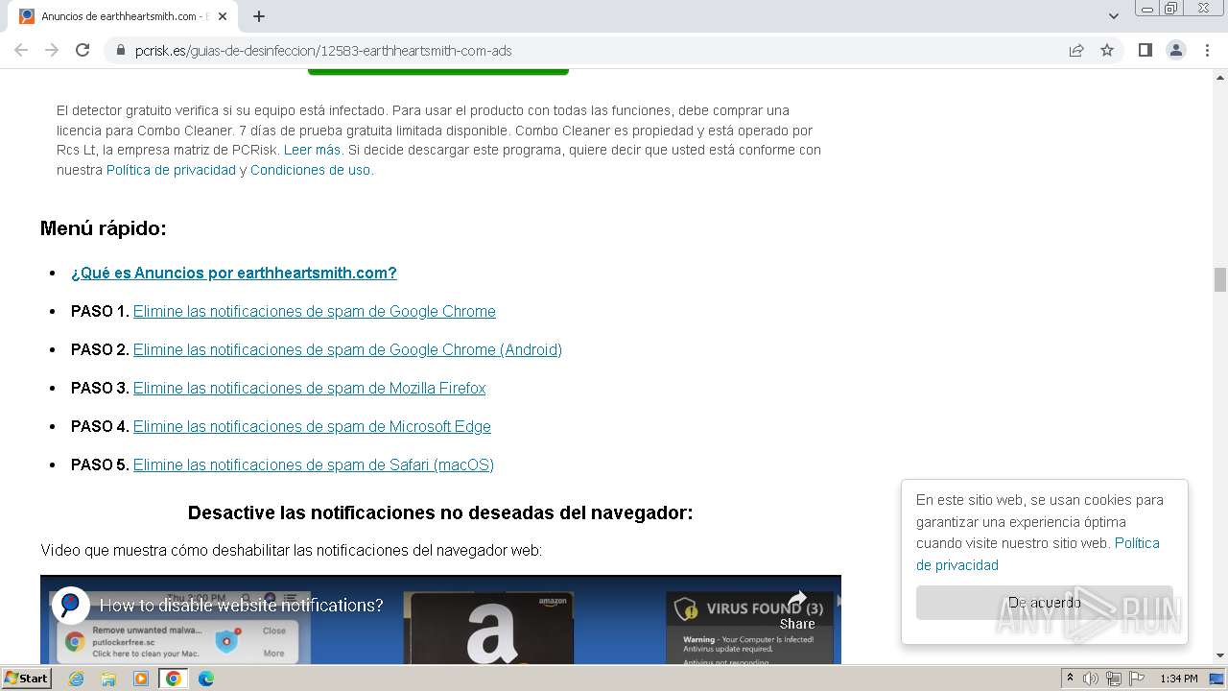Click the 'Menú rápido:' heading
Screen dimensions: 1228x691
point(104,228)
